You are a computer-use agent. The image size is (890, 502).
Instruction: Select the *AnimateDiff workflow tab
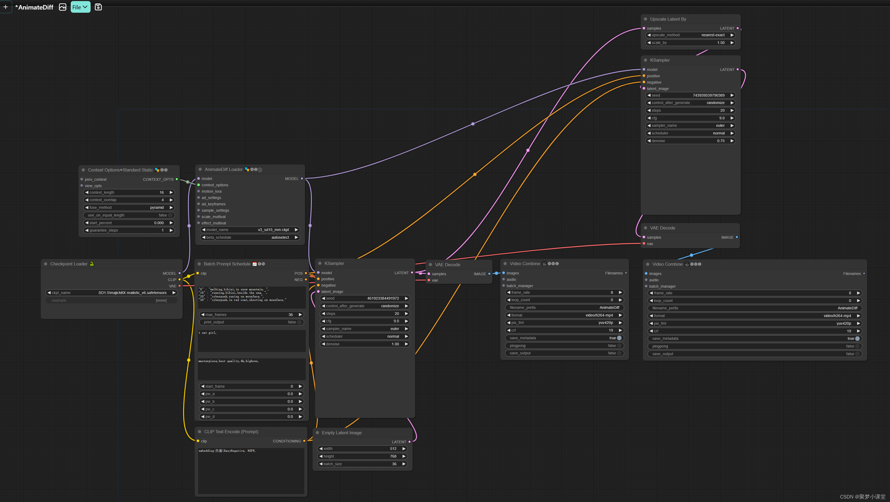[x=34, y=7]
